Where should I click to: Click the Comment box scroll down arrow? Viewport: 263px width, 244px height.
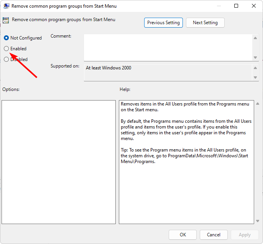tap(256, 58)
